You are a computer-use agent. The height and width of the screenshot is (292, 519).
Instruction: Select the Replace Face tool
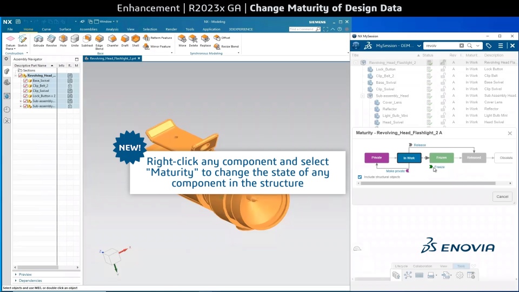(205, 41)
